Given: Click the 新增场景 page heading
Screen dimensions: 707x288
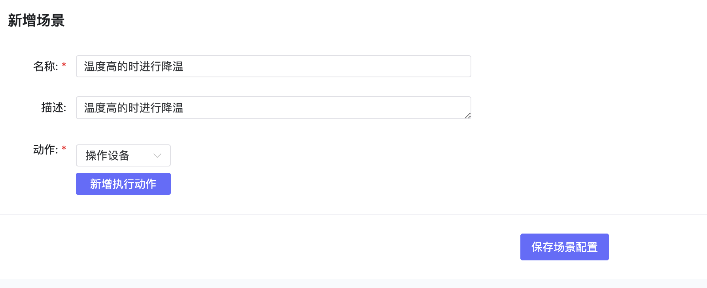Looking at the screenshot, I should pos(36,20).
